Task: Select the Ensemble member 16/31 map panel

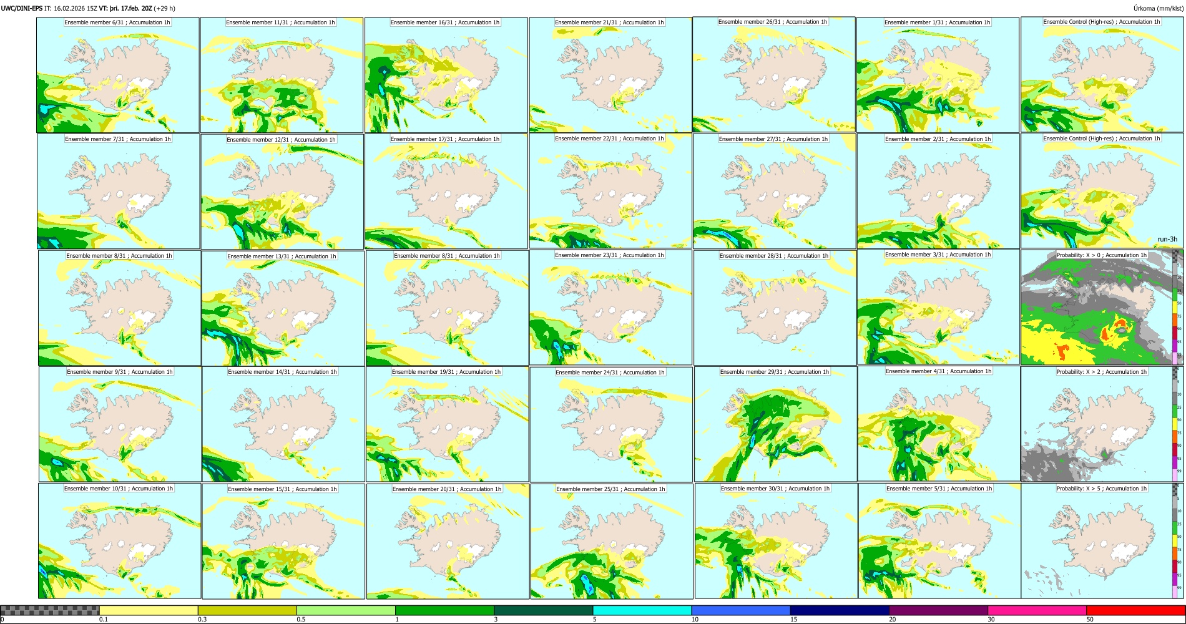Action: coord(446,75)
